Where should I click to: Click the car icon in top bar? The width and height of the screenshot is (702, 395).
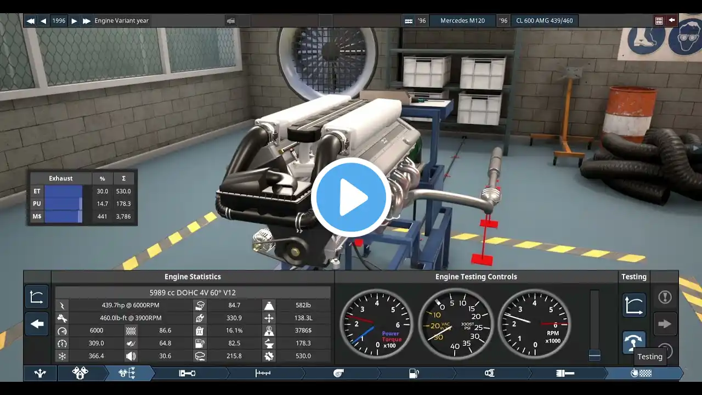tap(231, 21)
